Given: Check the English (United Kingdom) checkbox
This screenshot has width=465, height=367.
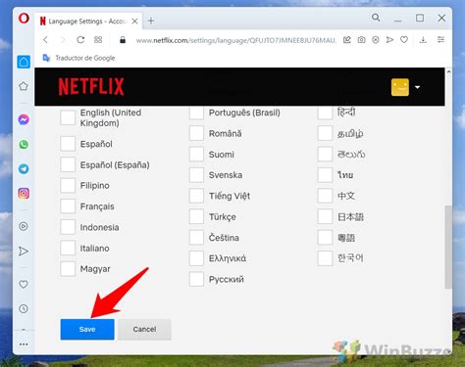Looking at the screenshot, I should (x=68, y=117).
